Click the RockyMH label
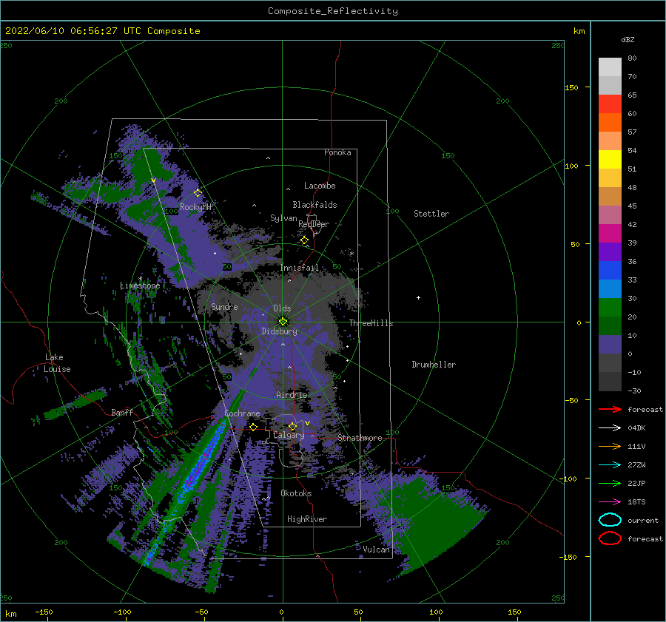The image size is (666, 622). click(195, 207)
